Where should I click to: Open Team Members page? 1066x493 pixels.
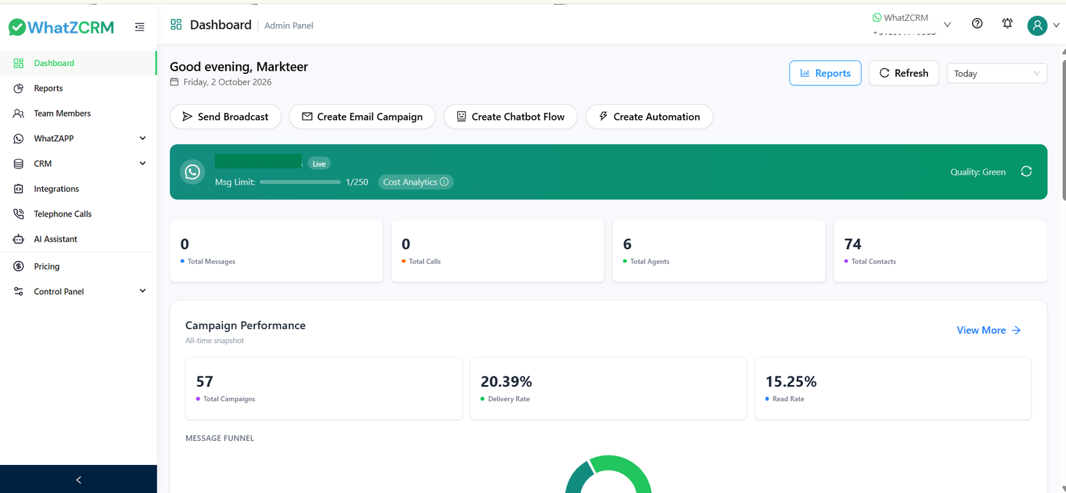click(x=78, y=113)
